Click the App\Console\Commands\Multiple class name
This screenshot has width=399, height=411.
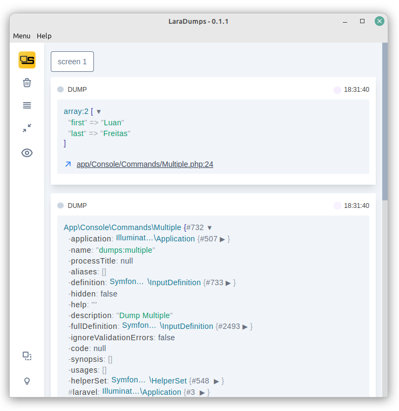[123, 227]
